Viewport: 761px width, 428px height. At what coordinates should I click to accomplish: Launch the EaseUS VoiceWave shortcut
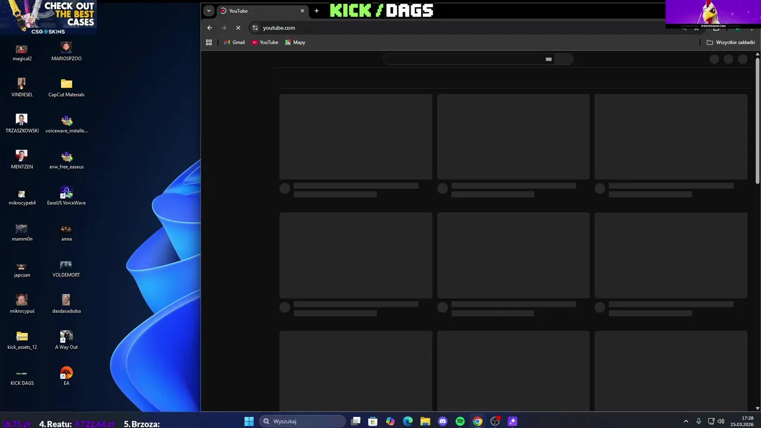[x=67, y=196]
